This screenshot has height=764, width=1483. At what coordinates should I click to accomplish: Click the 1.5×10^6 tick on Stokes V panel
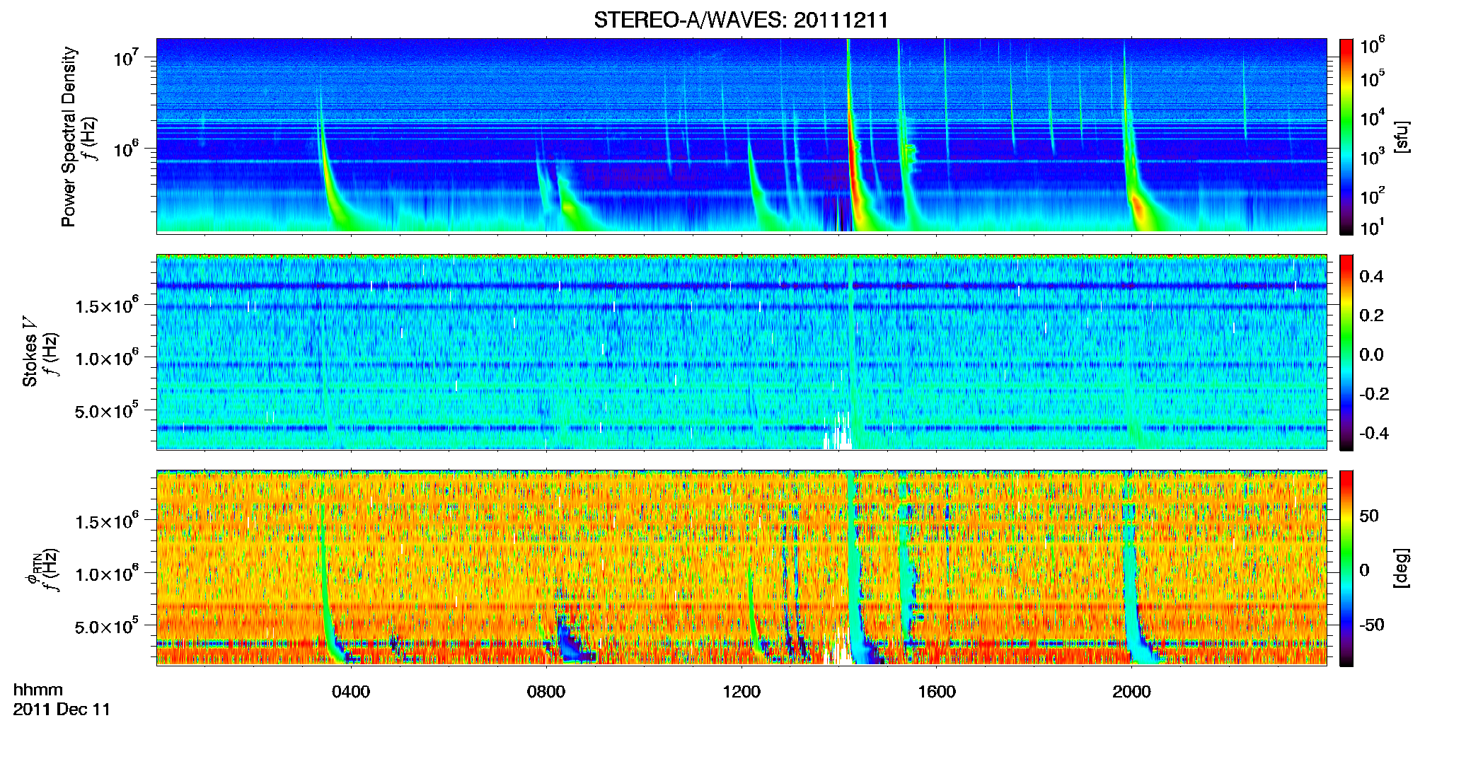pyautogui.click(x=106, y=306)
